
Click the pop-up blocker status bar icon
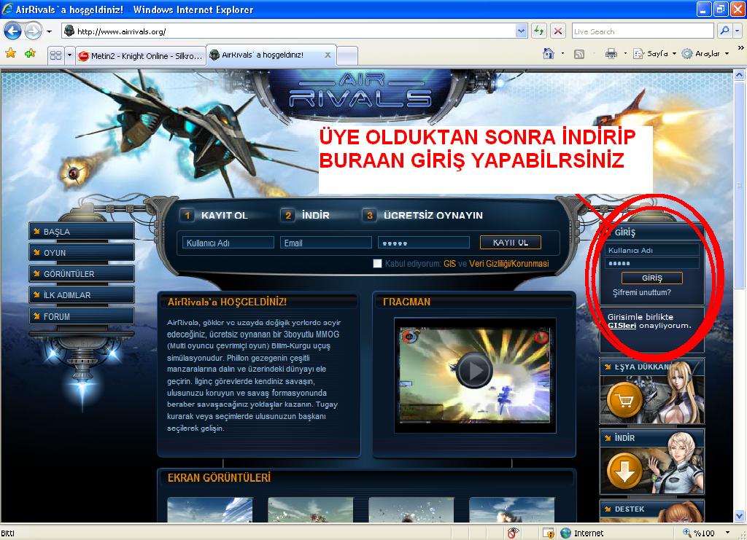coord(513,533)
